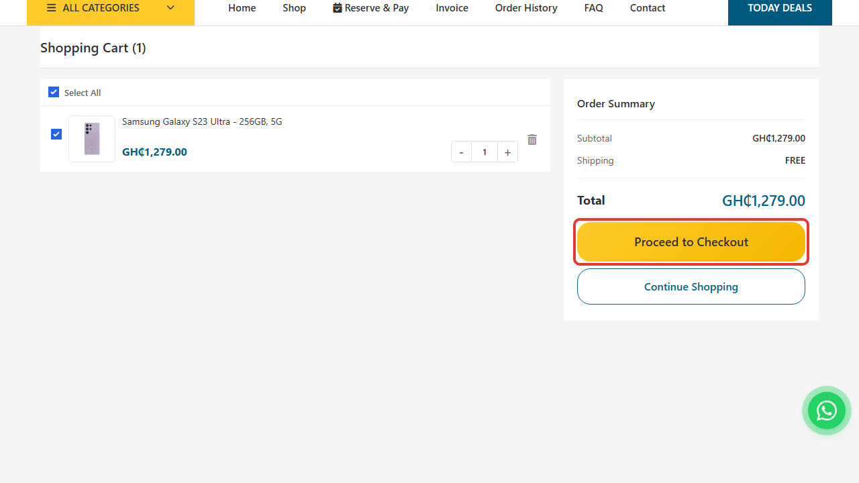Open Today Deals button
Viewport: 859px width, 483px height.
pos(780,9)
